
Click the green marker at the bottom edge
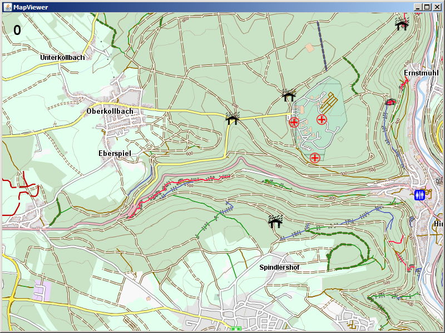tap(235, 330)
